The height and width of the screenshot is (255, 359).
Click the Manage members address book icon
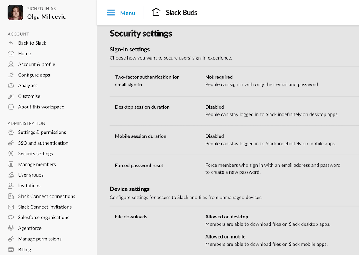coord(11,164)
